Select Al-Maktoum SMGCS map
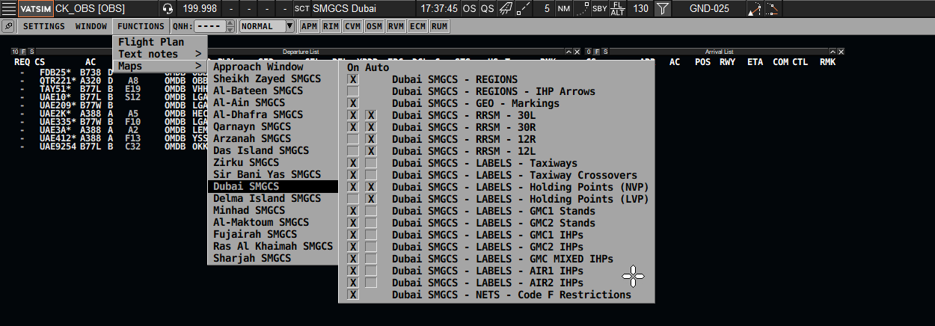Image resolution: width=935 pixels, height=326 pixels. [x=273, y=223]
